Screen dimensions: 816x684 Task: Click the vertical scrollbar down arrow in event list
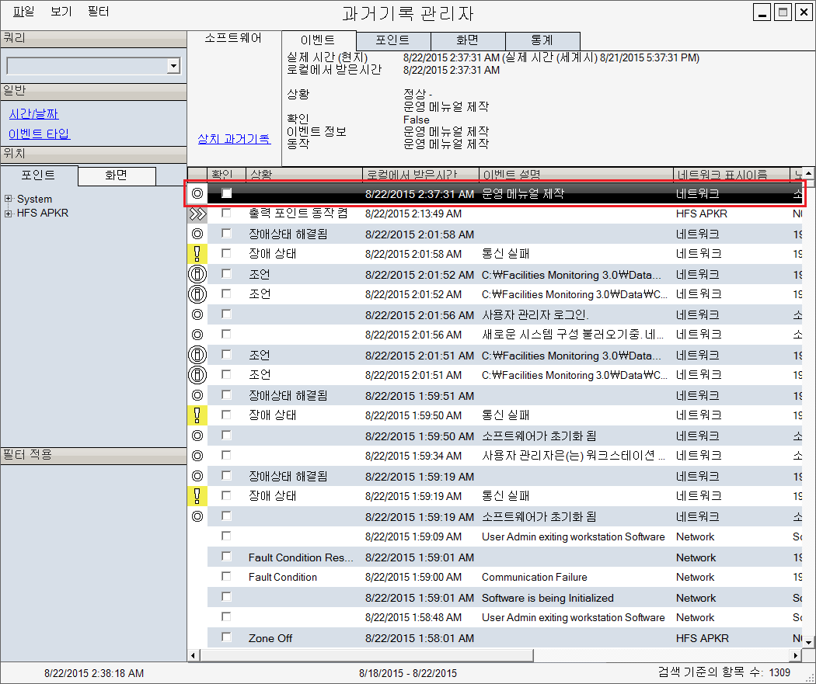pos(808,643)
